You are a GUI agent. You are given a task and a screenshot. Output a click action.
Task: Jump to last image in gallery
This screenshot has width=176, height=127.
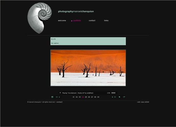115,97
